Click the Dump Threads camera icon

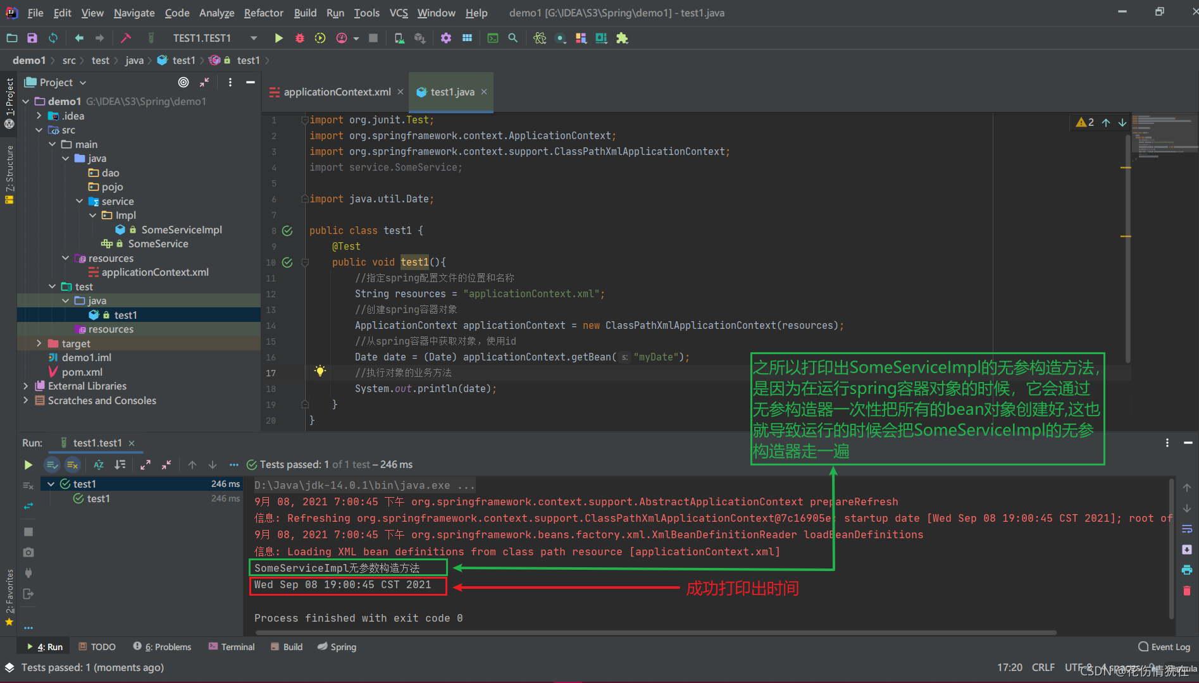[28, 552]
